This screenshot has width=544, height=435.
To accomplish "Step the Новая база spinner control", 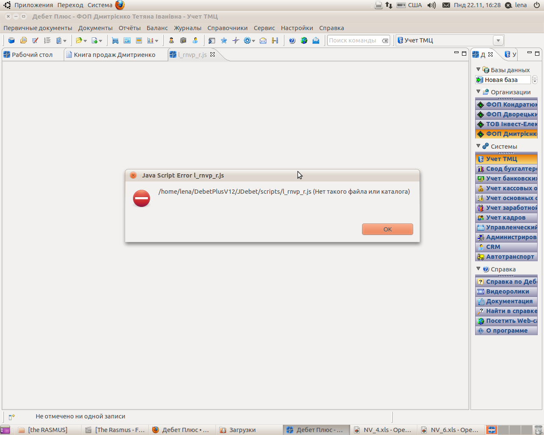I will pos(535,80).
